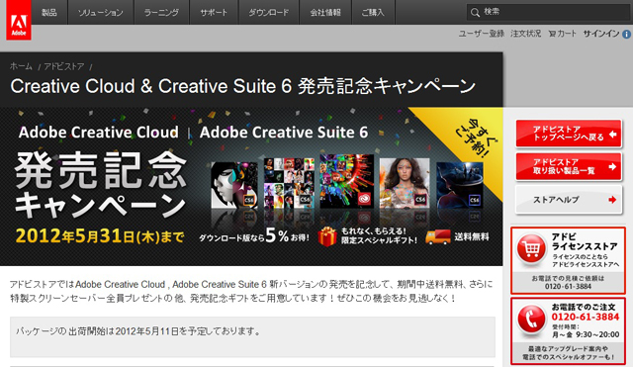
Task: Open the ユーザー登録 link
Action: click(482, 34)
